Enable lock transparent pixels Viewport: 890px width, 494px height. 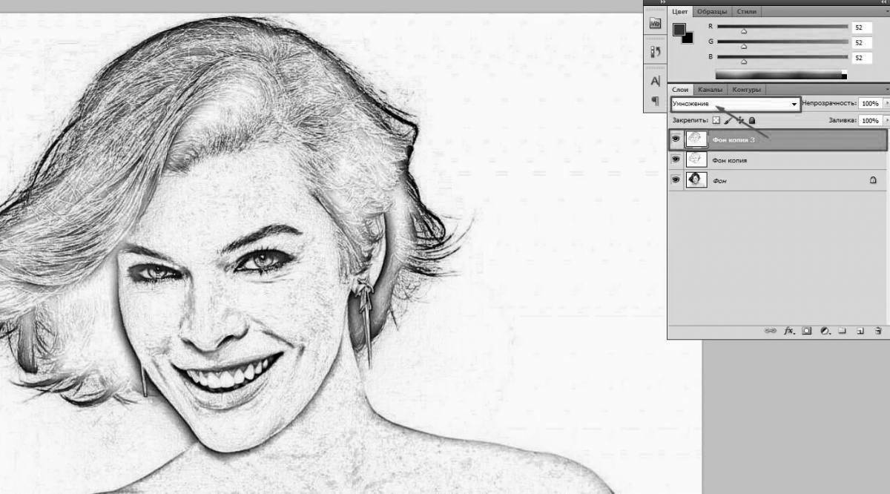tap(716, 120)
